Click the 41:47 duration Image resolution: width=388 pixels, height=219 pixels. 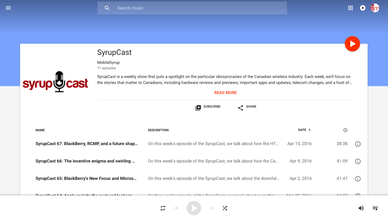[x=342, y=178]
